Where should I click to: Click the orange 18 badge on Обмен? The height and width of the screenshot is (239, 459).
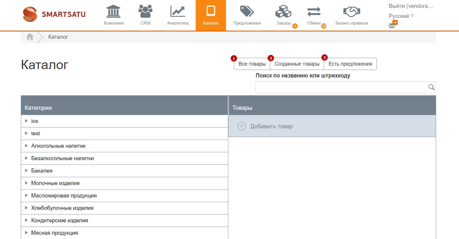324,26
